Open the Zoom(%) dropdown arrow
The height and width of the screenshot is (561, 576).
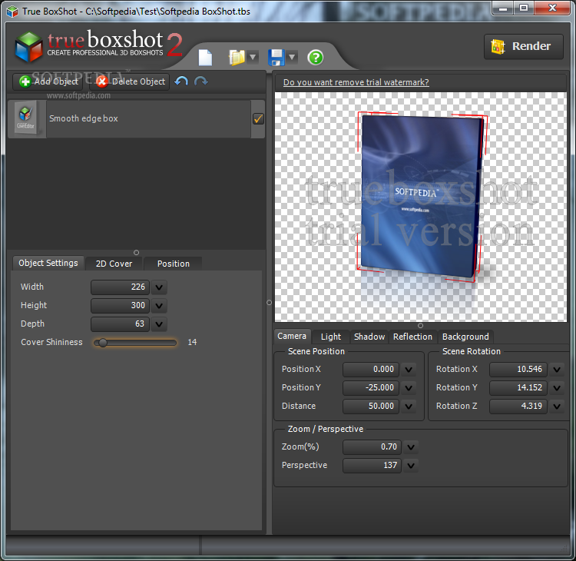coord(411,447)
